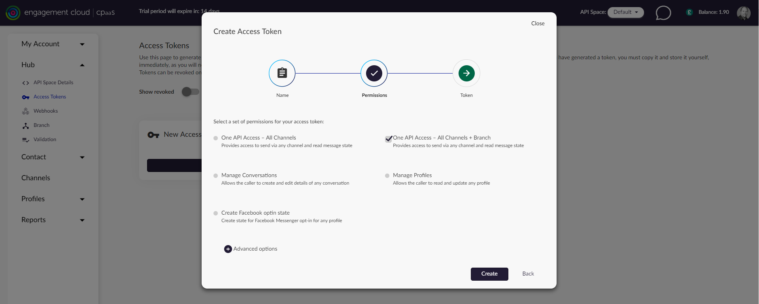Click the Hub menu label
Viewport: 759px width, 304px height.
pyautogui.click(x=28, y=65)
